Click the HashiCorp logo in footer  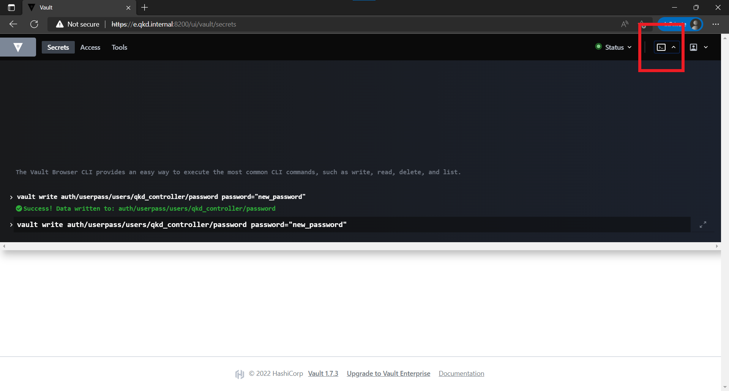click(240, 374)
